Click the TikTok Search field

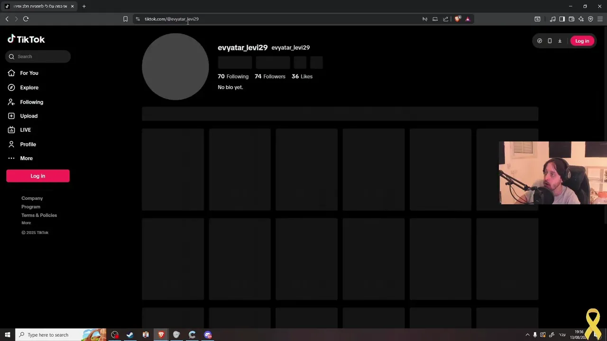(38, 56)
